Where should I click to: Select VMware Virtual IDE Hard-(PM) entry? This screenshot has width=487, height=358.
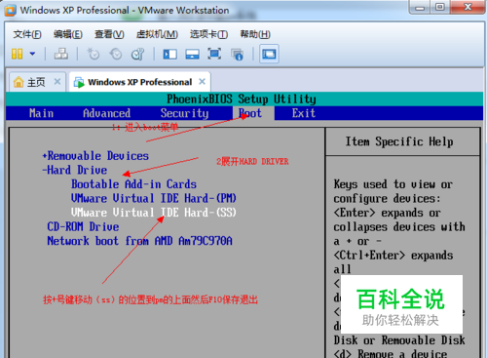coord(154,198)
